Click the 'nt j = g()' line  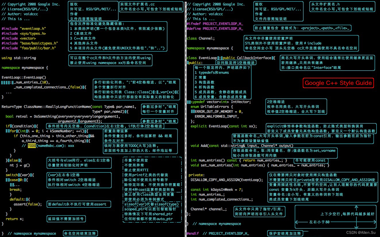click(20, 165)
